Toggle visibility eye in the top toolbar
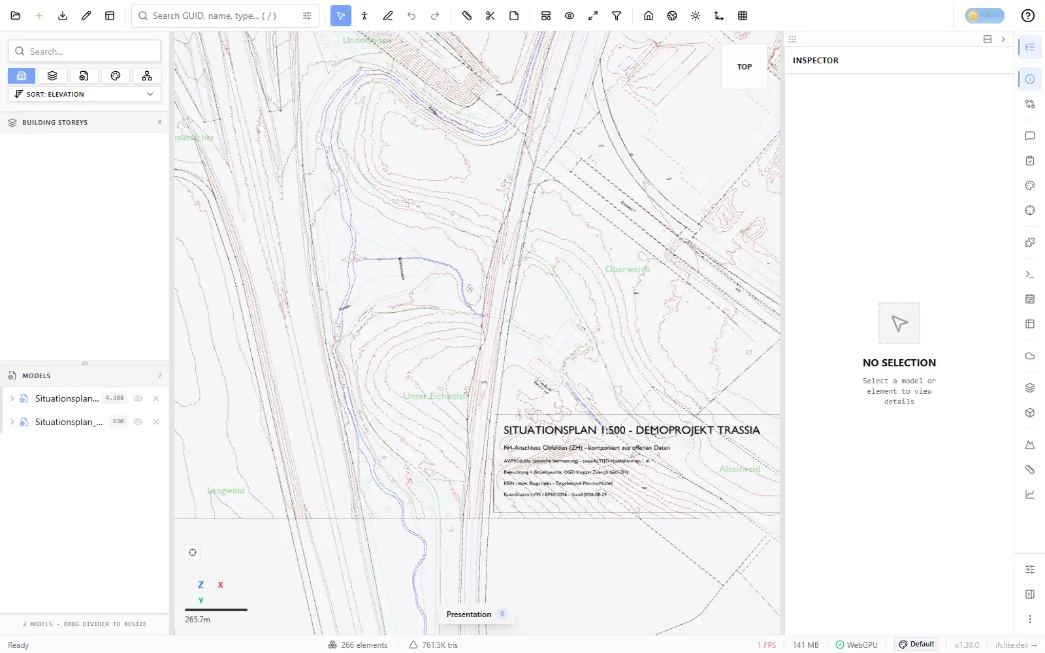Screen dimensions: 1045x653 tap(570, 16)
